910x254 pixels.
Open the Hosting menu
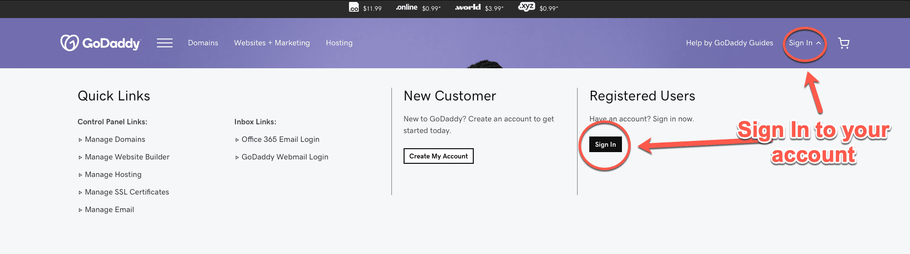pos(339,43)
